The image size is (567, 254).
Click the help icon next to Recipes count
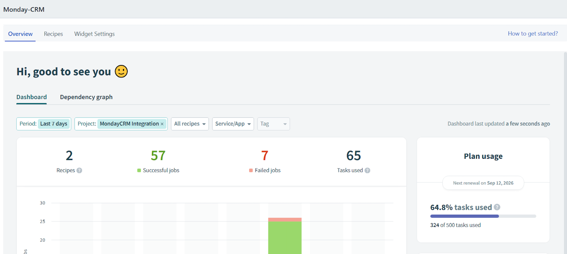[x=79, y=170]
